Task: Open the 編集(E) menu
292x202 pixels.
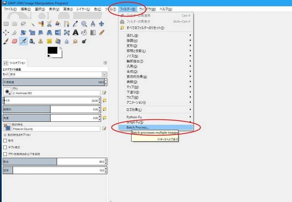Action: click(26, 9)
